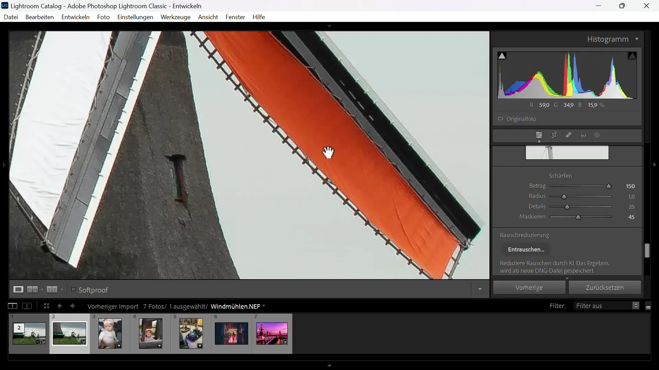Select filmstrip thumbnail 6 night street
659x370 pixels.
click(x=232, y=334)
